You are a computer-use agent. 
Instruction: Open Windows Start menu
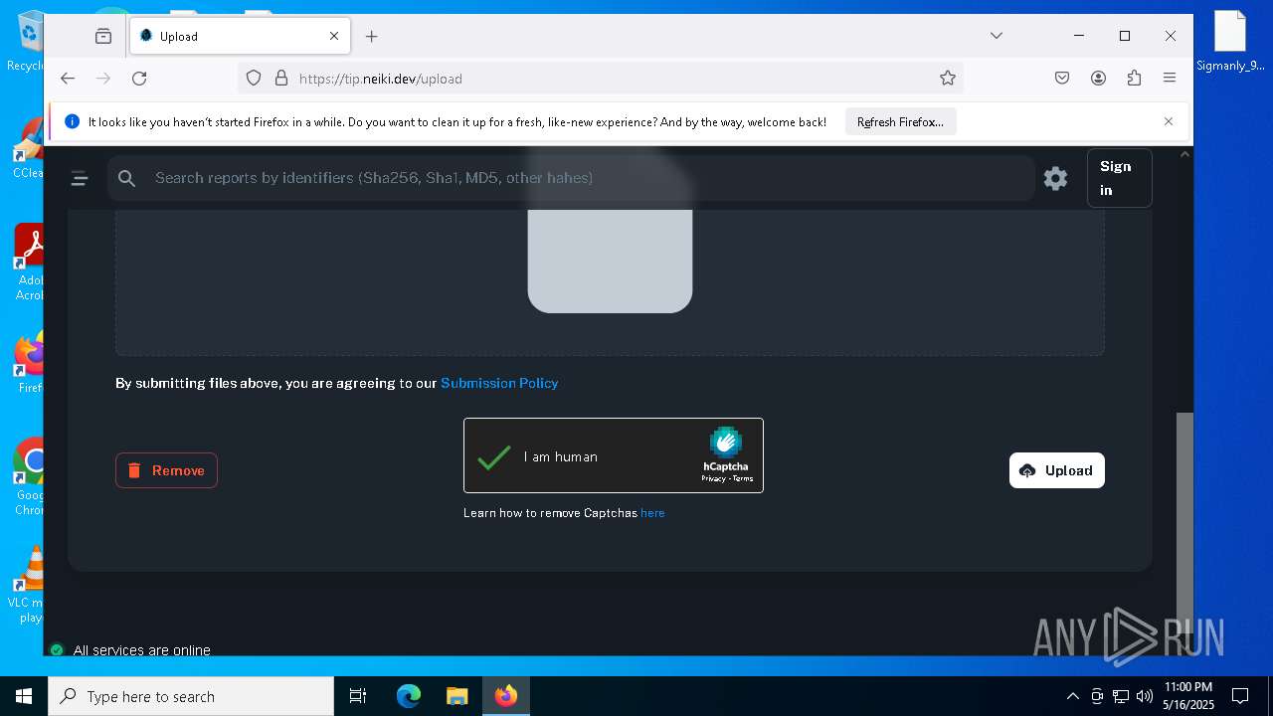[24, 696]
